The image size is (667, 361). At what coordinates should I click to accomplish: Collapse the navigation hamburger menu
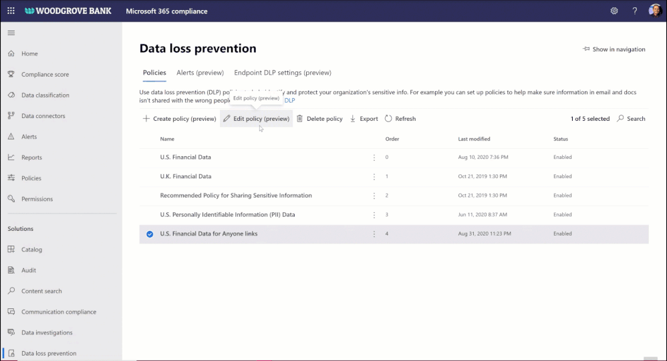pyautogui.click(x=11, y=33)
